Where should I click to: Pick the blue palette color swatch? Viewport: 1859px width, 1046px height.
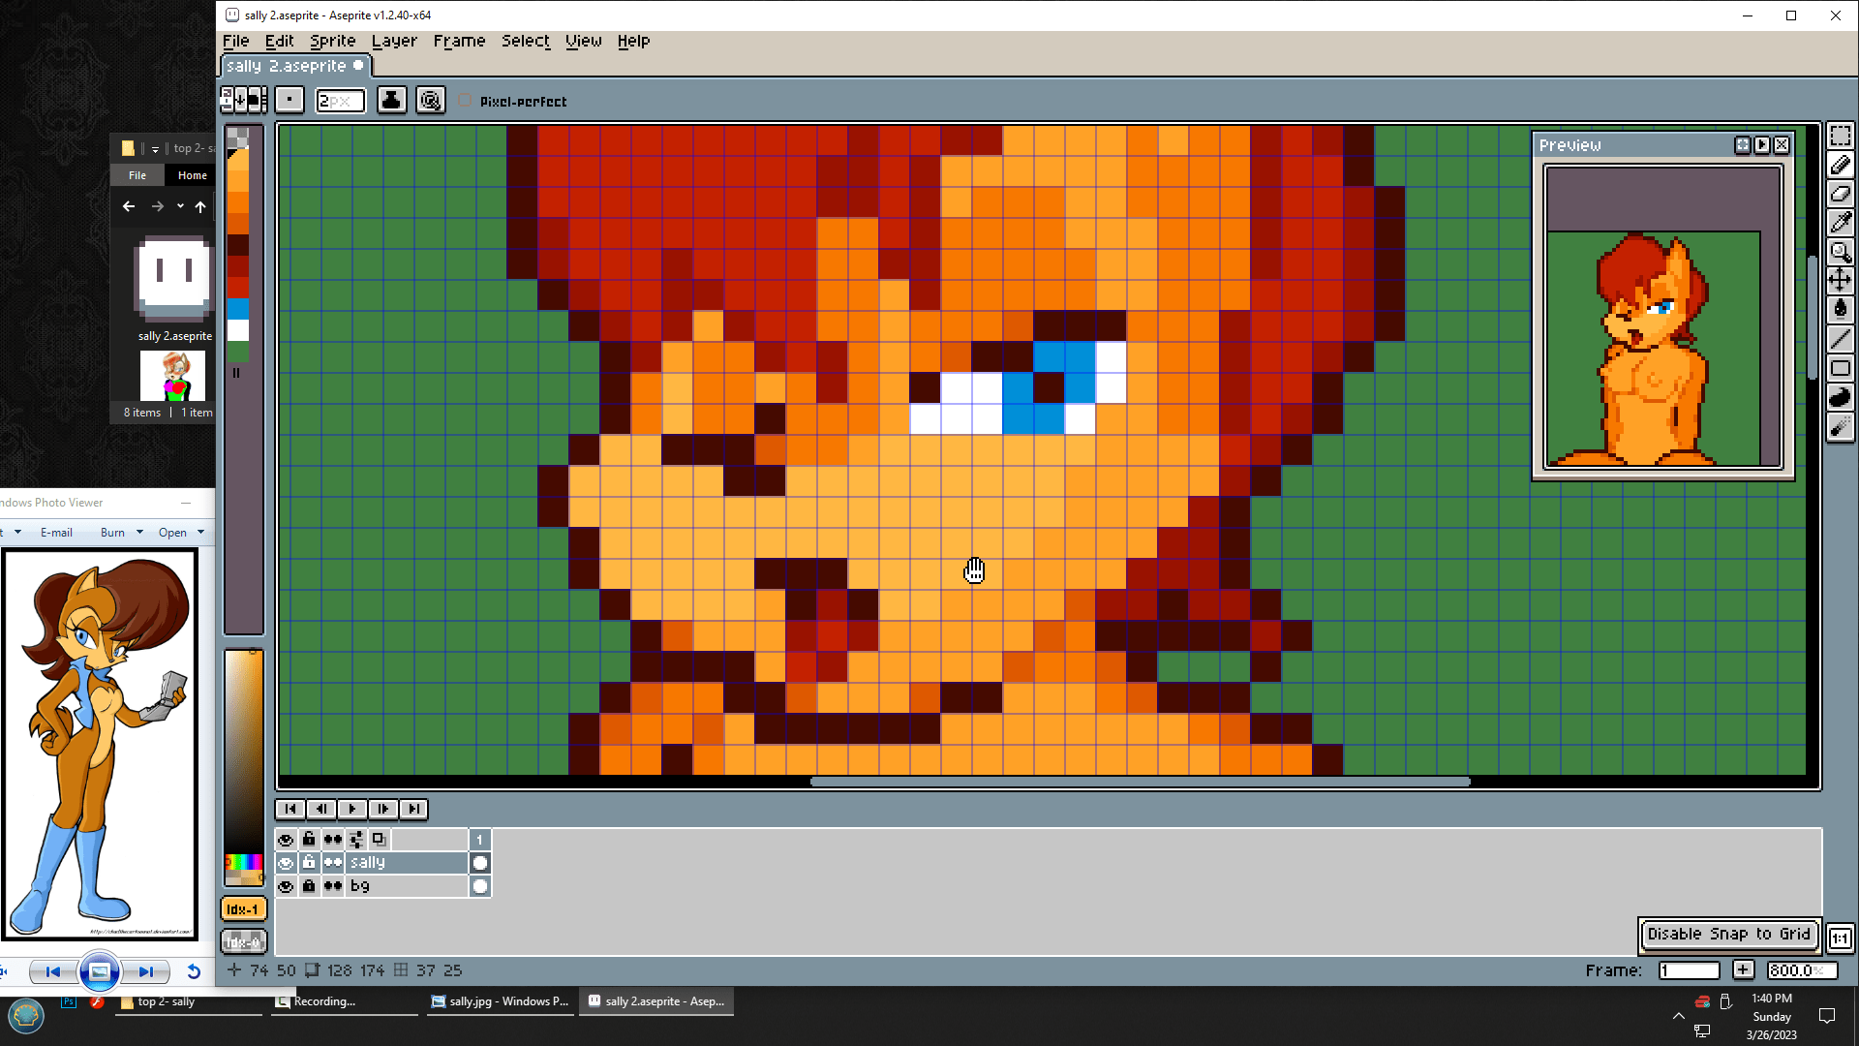(238, 309)
